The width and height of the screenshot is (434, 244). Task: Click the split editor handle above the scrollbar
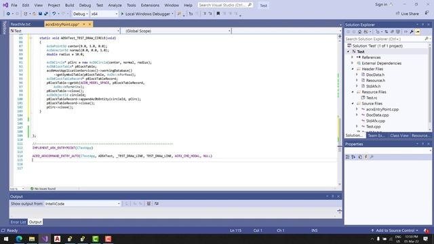[340, 36]
